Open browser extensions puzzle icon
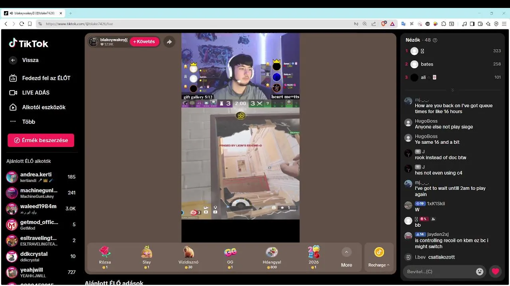Image resolution: width=510 pixels, height=286 pixels. point(443,24)
